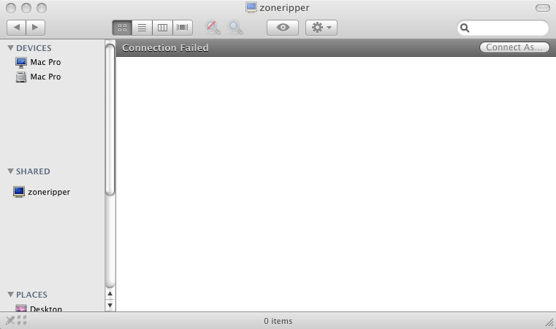Switch to icon view

point(122,28)
